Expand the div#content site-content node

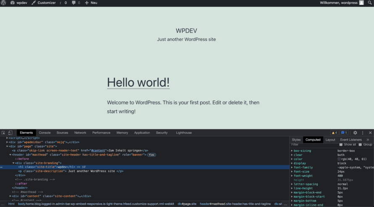click(x=11, y=196)
